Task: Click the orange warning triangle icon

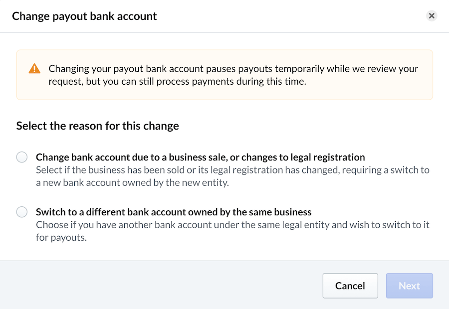Action: pos(34,69)
